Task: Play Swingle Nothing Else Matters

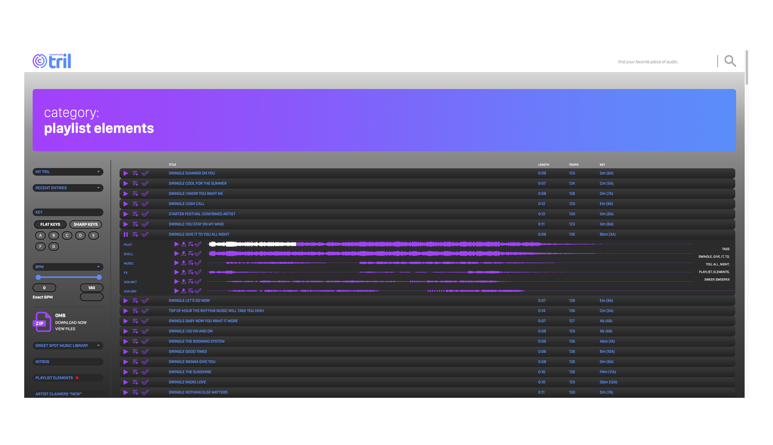Action: coord(126,393)
